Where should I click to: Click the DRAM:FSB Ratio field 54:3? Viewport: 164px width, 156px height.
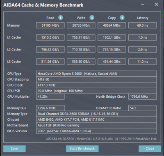143,108
